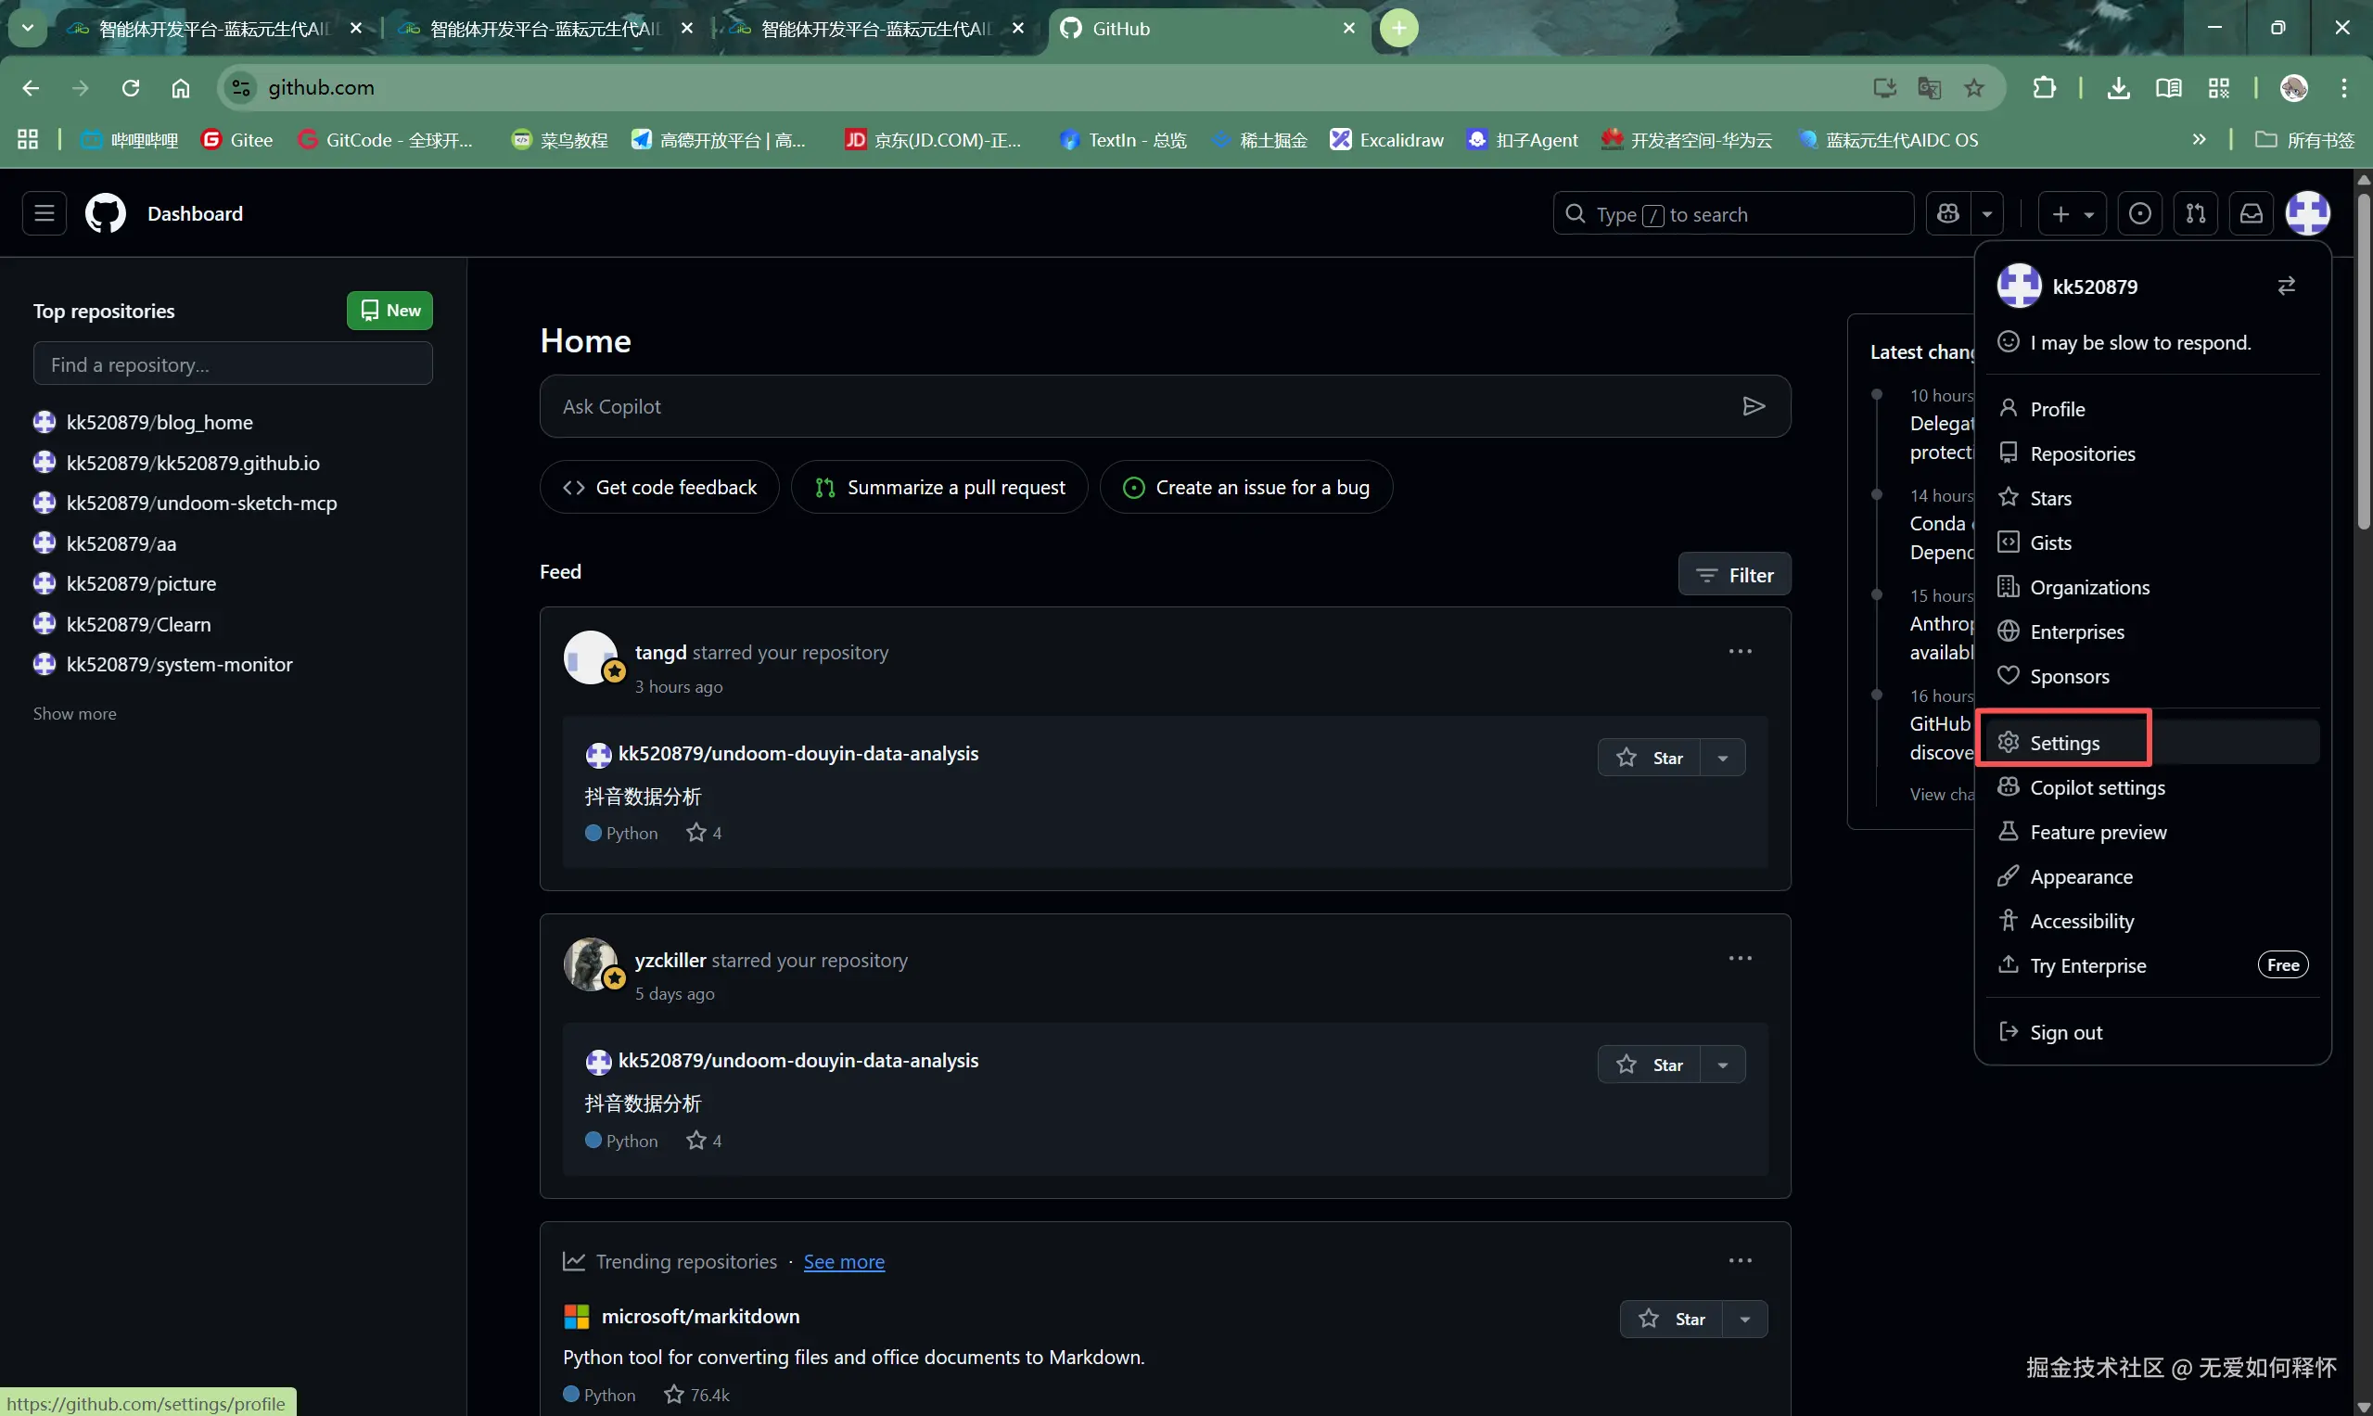The width and height of the screenshot is (2373, 1416).
Task: Bookmark this page with star icon
Action: click(1974, 88)
